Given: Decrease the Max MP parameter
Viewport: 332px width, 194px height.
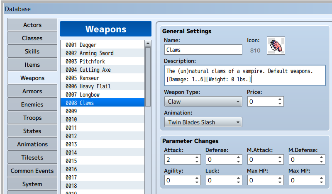Looking at the screenshot, I should tap(321, 182).
